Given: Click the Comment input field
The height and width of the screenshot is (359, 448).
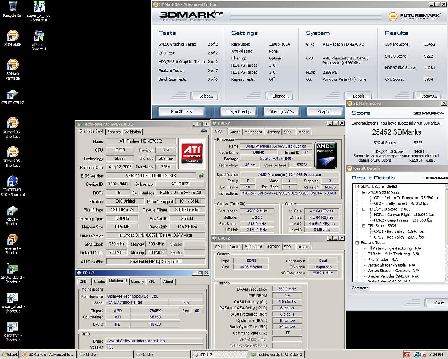Looking at the screenshot, I should point(409,288).
